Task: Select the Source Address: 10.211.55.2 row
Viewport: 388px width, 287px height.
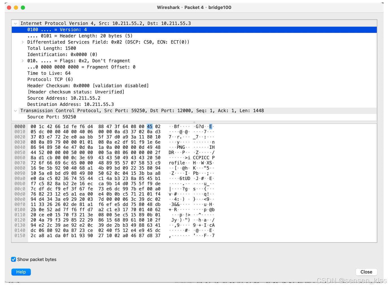Action: [194, 98]
